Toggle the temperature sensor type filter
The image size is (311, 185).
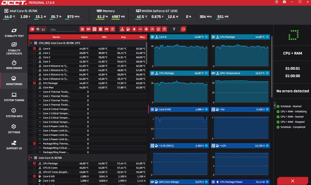pyautogui.click(x=122, y=29)
